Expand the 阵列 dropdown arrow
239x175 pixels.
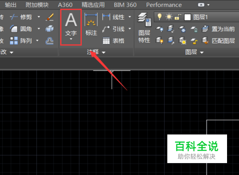(x=37, y=41)
